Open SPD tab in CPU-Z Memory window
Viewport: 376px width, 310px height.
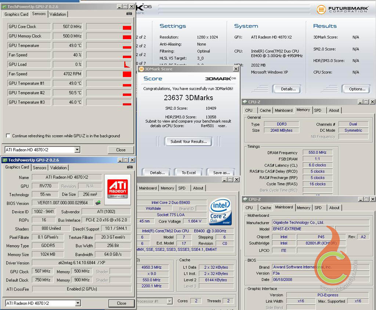[x=318, y=110]
